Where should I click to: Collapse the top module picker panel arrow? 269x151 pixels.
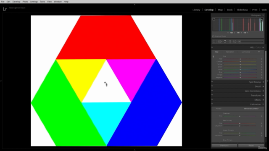[x=134, y=5]
